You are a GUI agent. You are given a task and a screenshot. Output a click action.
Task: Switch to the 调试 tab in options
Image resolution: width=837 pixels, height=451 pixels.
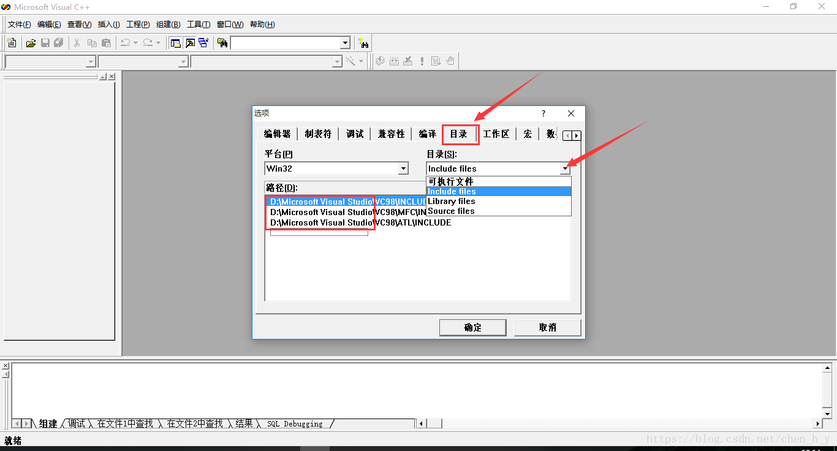pos(355,134)
